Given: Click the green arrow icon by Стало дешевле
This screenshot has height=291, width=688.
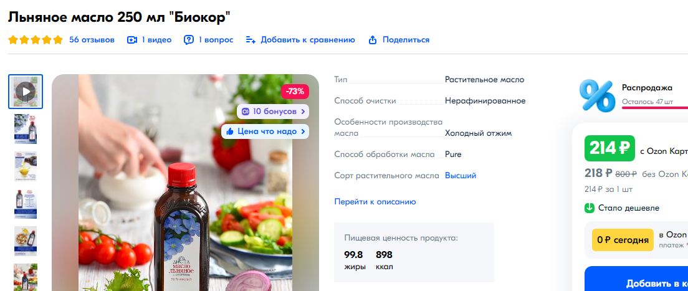Looking at the screenshot, I should [x=590, y=208].
